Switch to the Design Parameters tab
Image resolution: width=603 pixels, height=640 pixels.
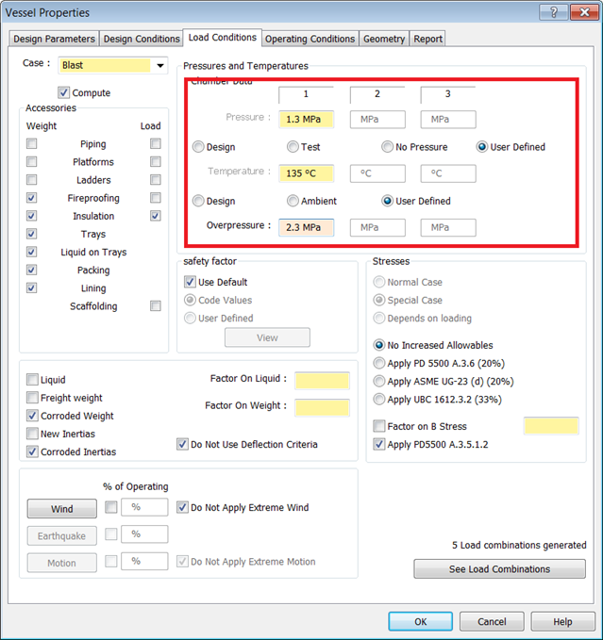(54, 39)
